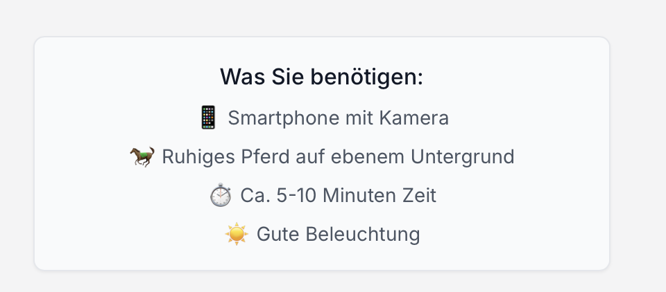Image resolution: width=666 pixels, height=292 pixels.
Task: Click the word "mit" before Kamera
Action: click(359, 118)
